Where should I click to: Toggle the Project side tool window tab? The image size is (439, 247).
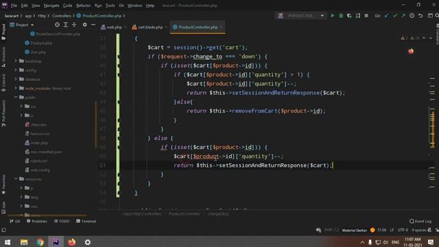tap(3, 32)
